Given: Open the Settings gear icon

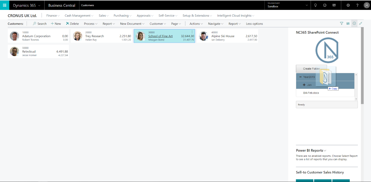Looking at the screenshot, I should pyautogui.click(x=348, y=5).
